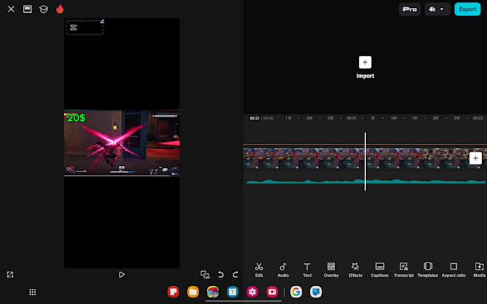Select the gameplay video preview
The width and height of the screenshot is (487, 304).
(x=122, y=143)
